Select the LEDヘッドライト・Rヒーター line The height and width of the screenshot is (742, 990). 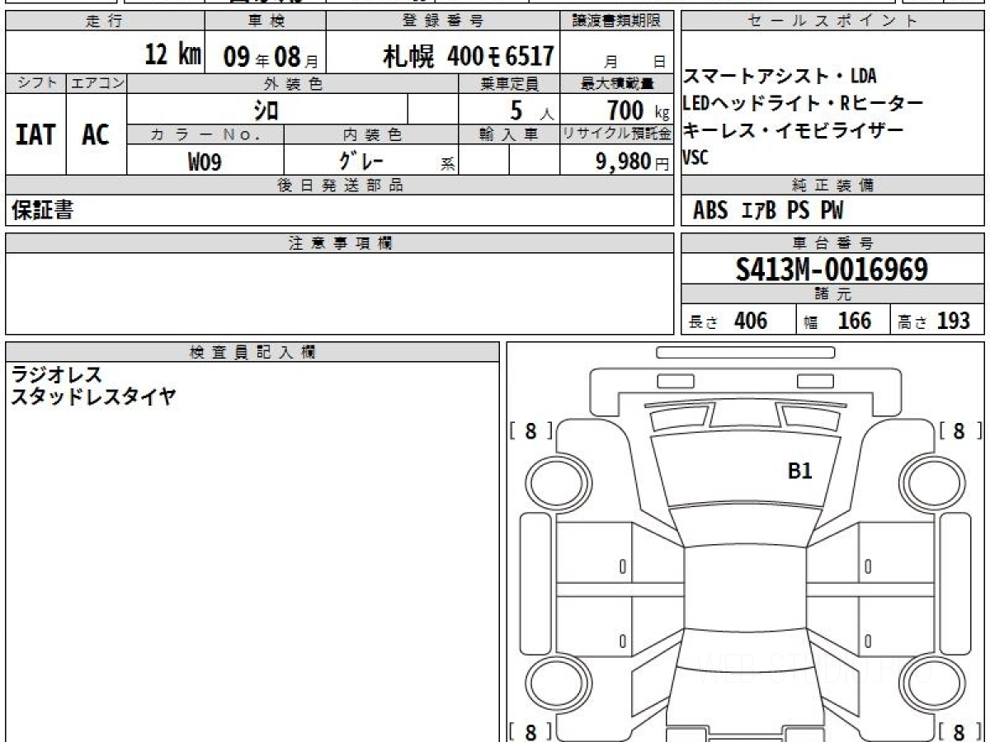pos(803,103)
